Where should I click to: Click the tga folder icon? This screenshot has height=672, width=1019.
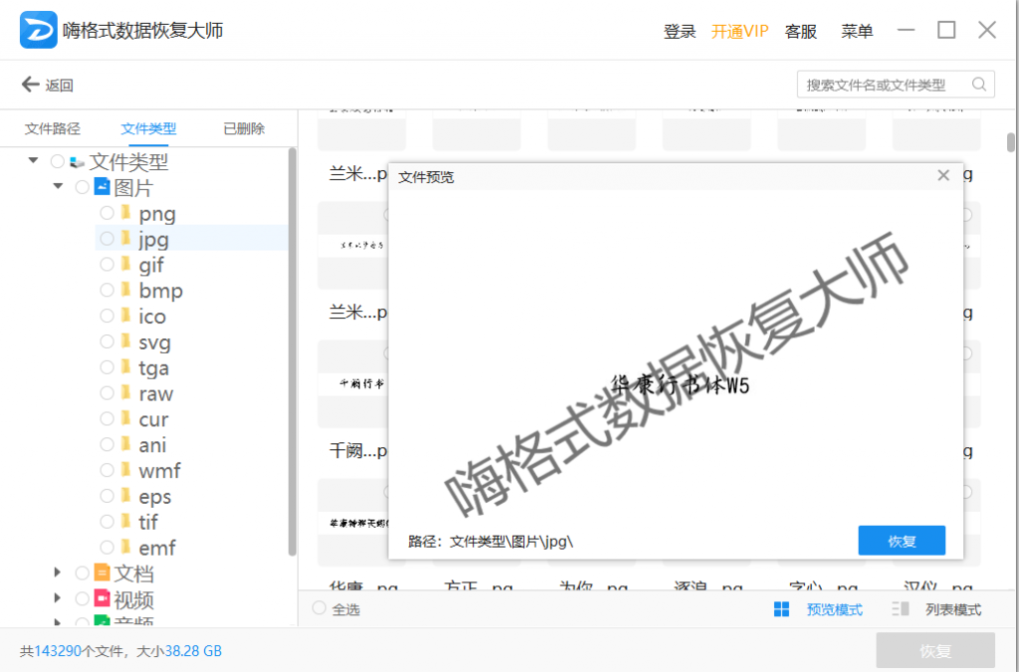point(126,368)
